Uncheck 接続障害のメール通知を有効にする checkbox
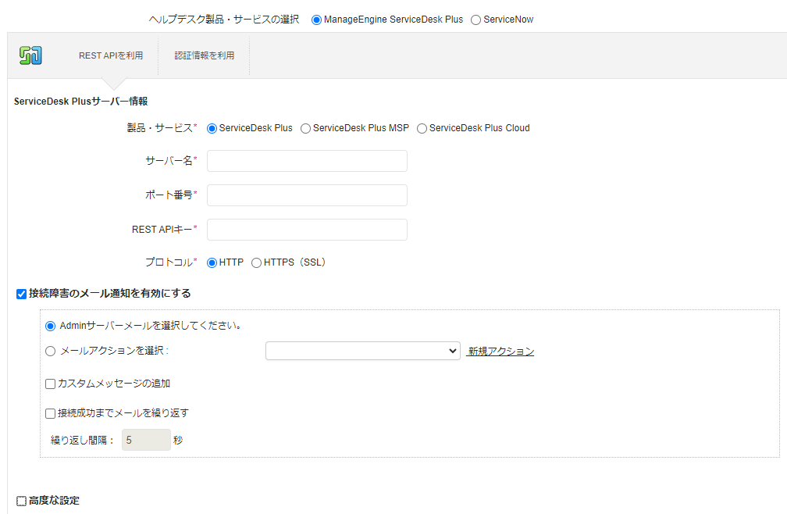This screenshot has height=514, width=787. [21, 294]
